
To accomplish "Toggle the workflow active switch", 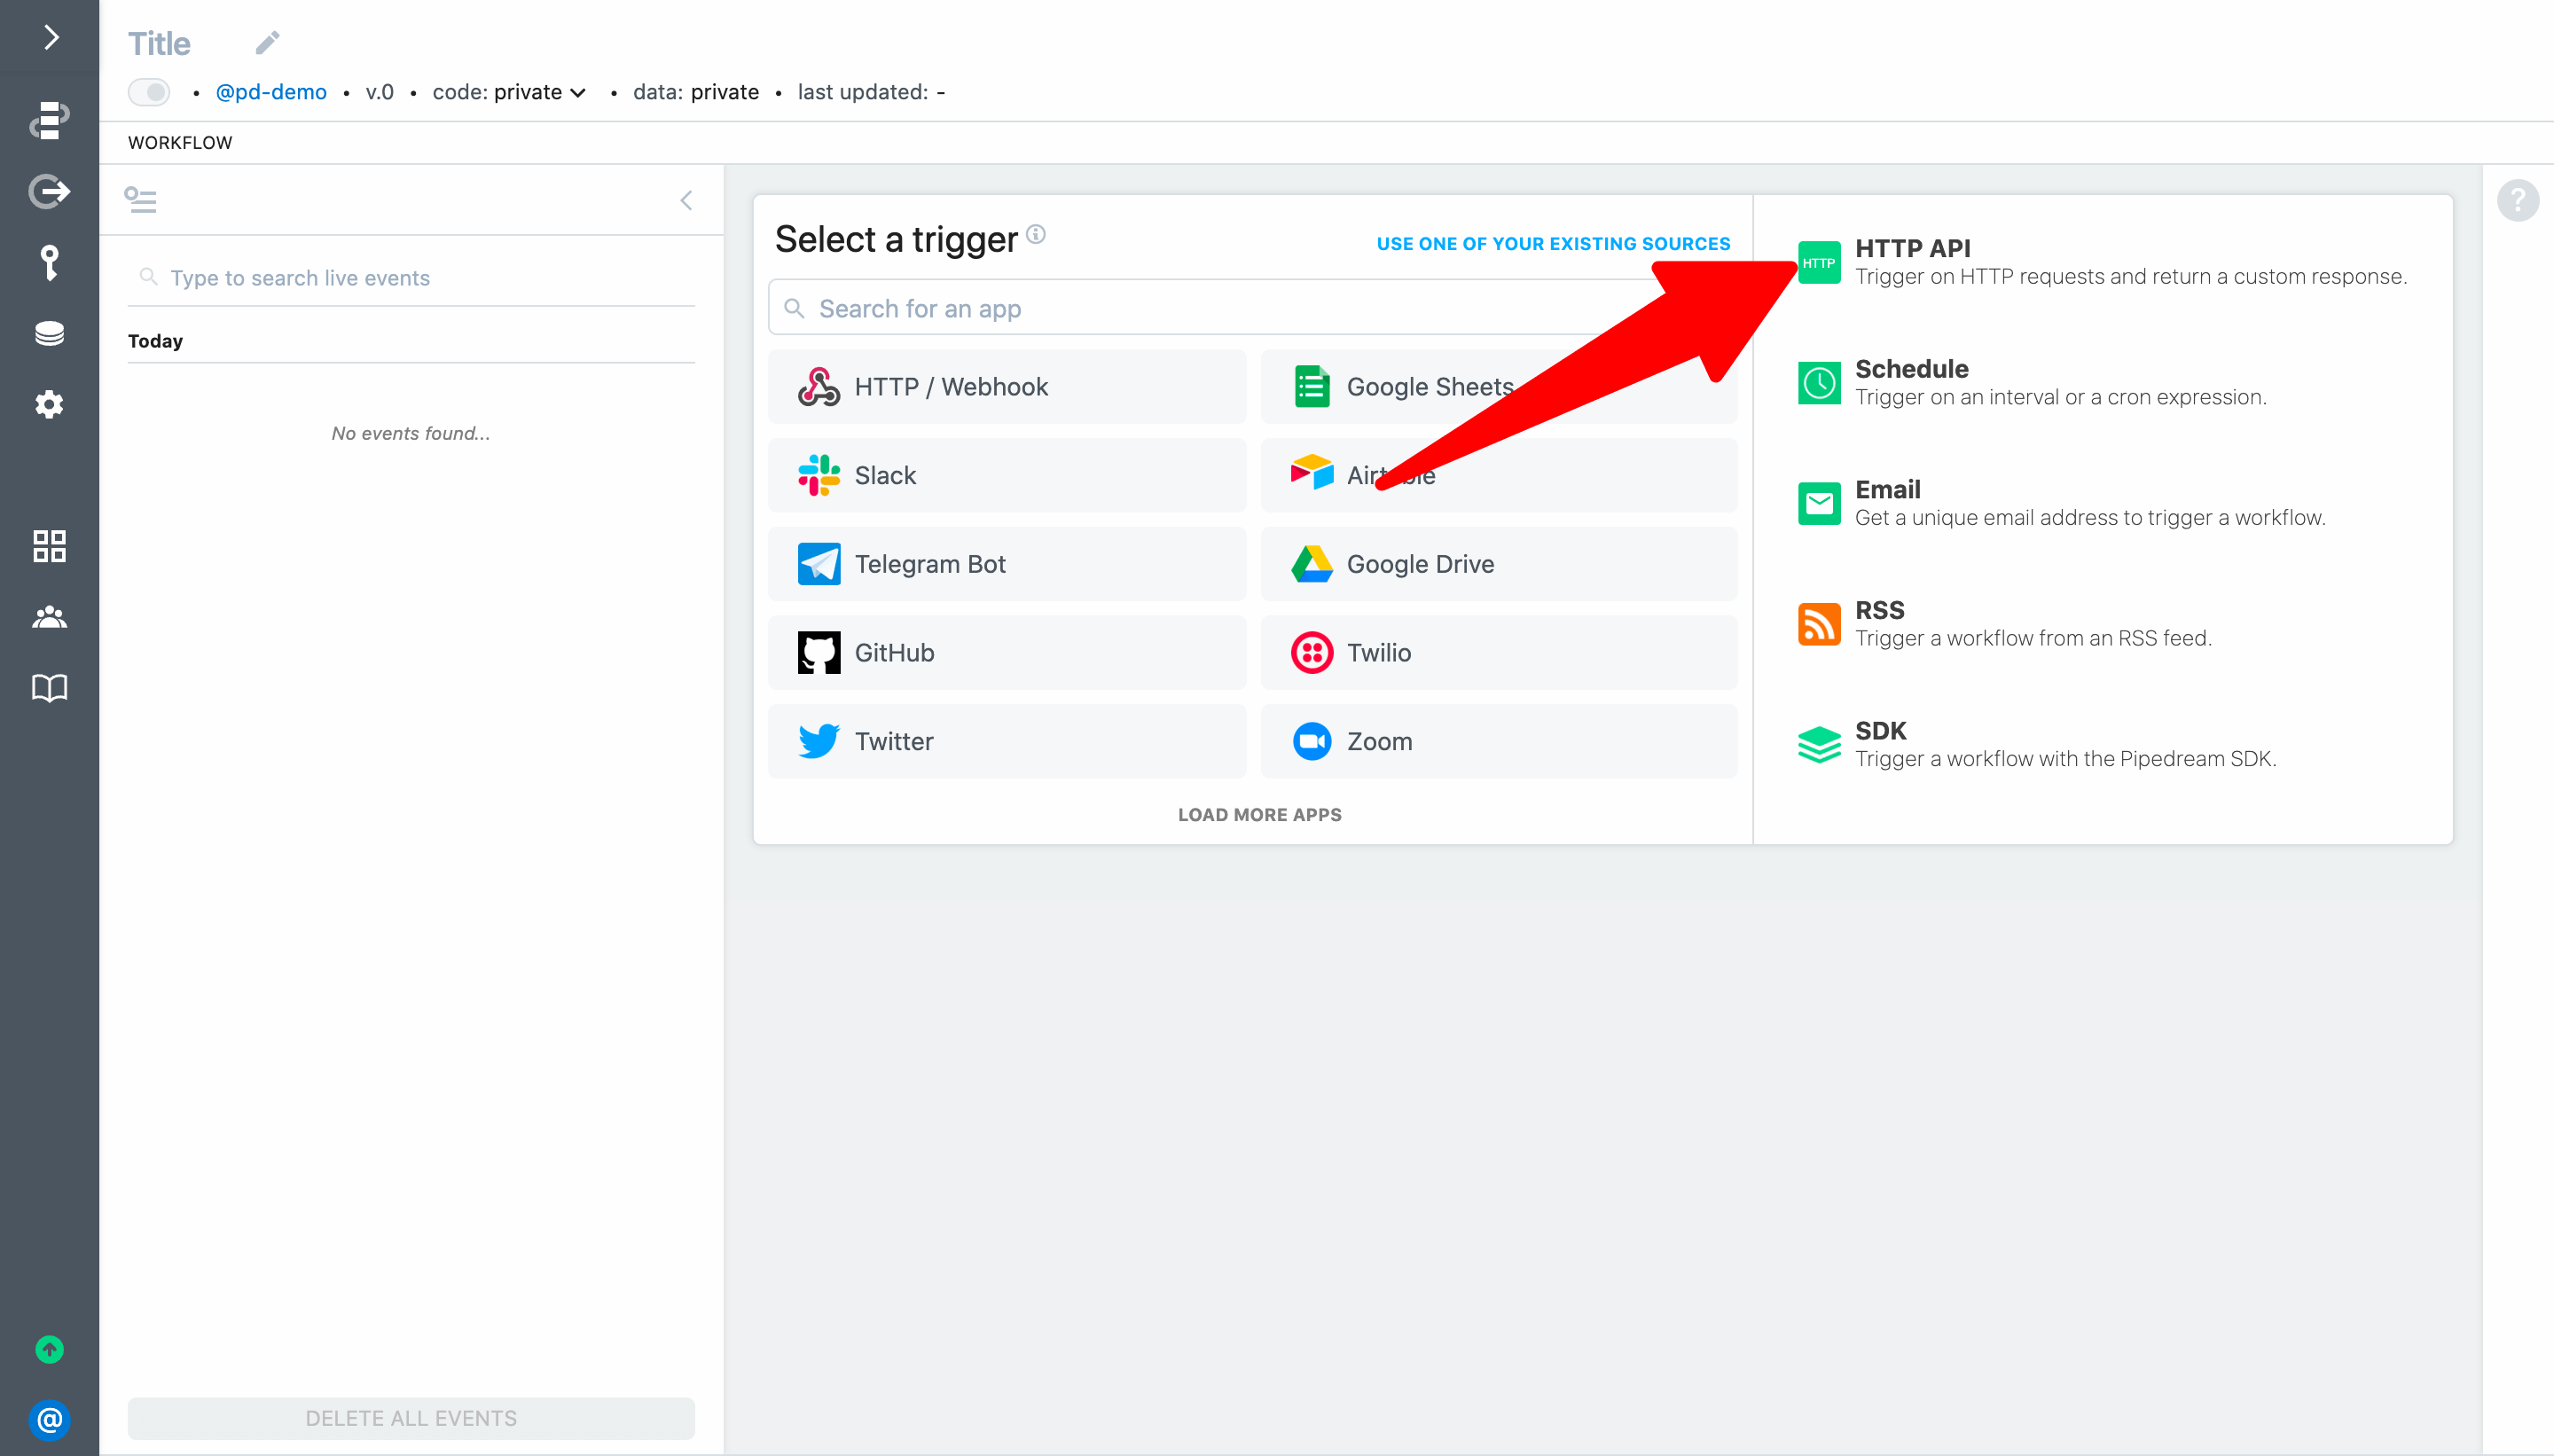I will (x=149, y=92).
